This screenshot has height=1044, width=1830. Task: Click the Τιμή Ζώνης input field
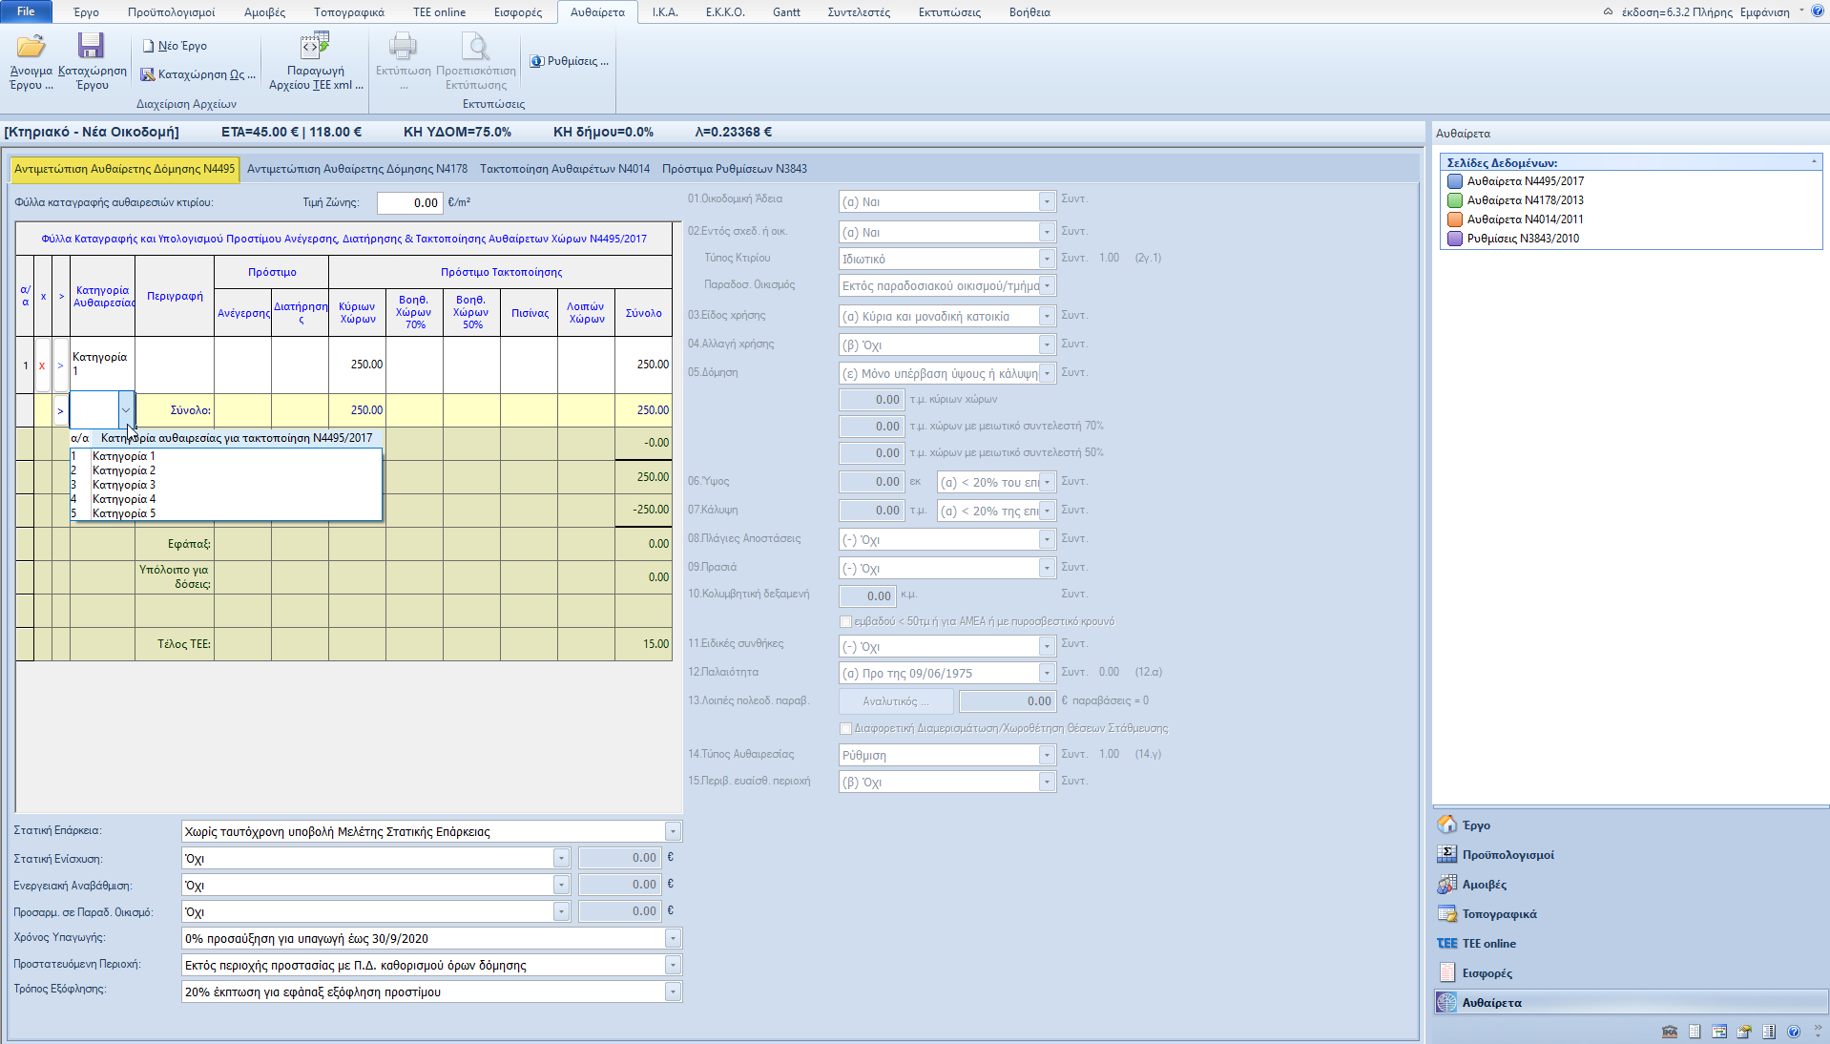pyautogui.click(x=409, y=202)
